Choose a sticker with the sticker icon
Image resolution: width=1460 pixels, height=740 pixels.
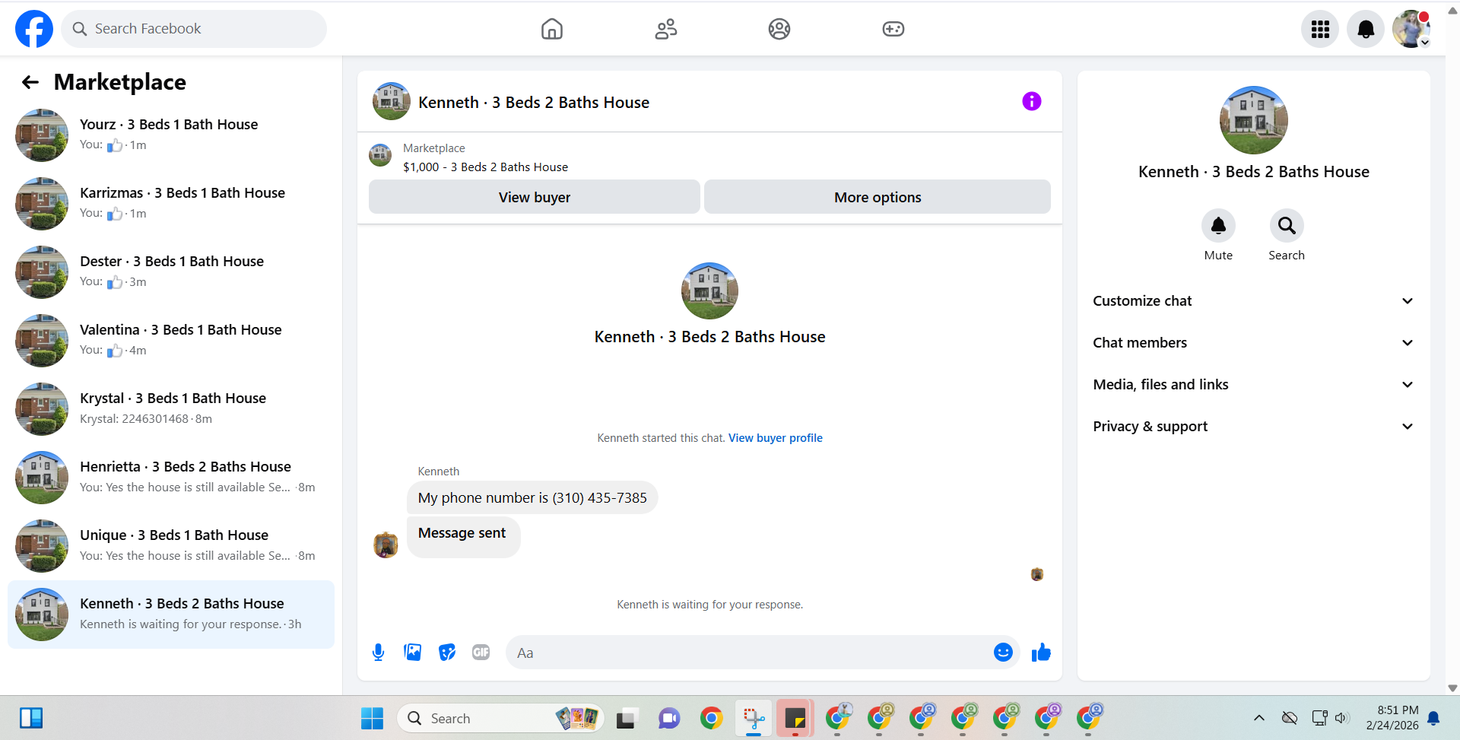click(x=447, y=653)
